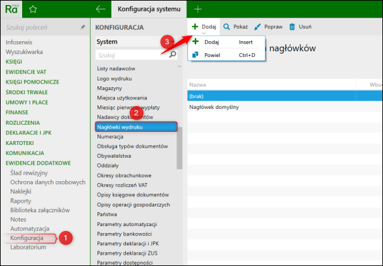Go back using the left arrow
Viewport: 383px width, 266px height.
[x=101, y=9]
